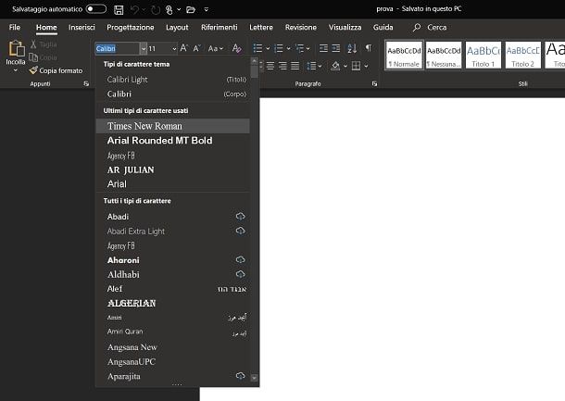Viewport: 565px width, 401px height.
Task: Choose Times New Roman from recent fonts
Action: [172, 126]
